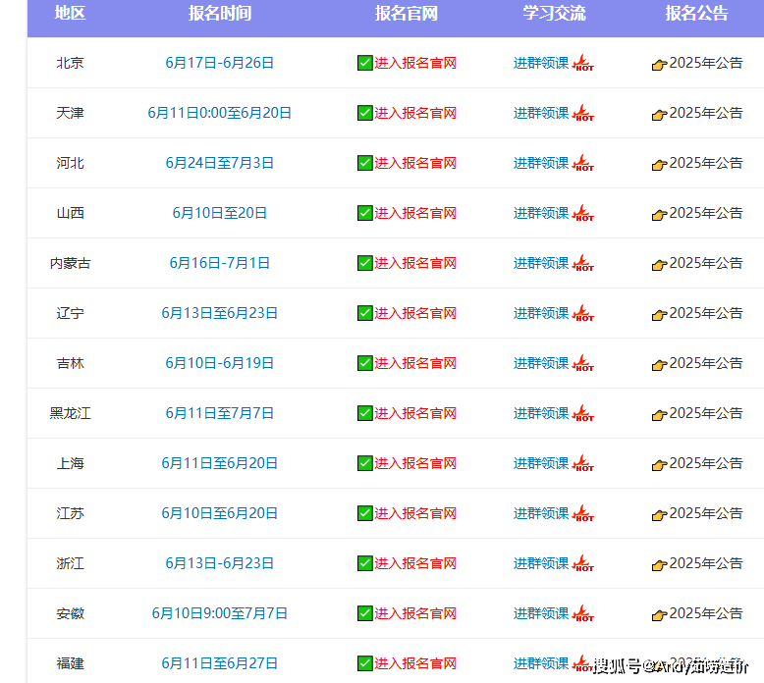This screenshot has height=683, width=764.
Task: Click date 6月16日-7月1日
Action: (219, 263)
